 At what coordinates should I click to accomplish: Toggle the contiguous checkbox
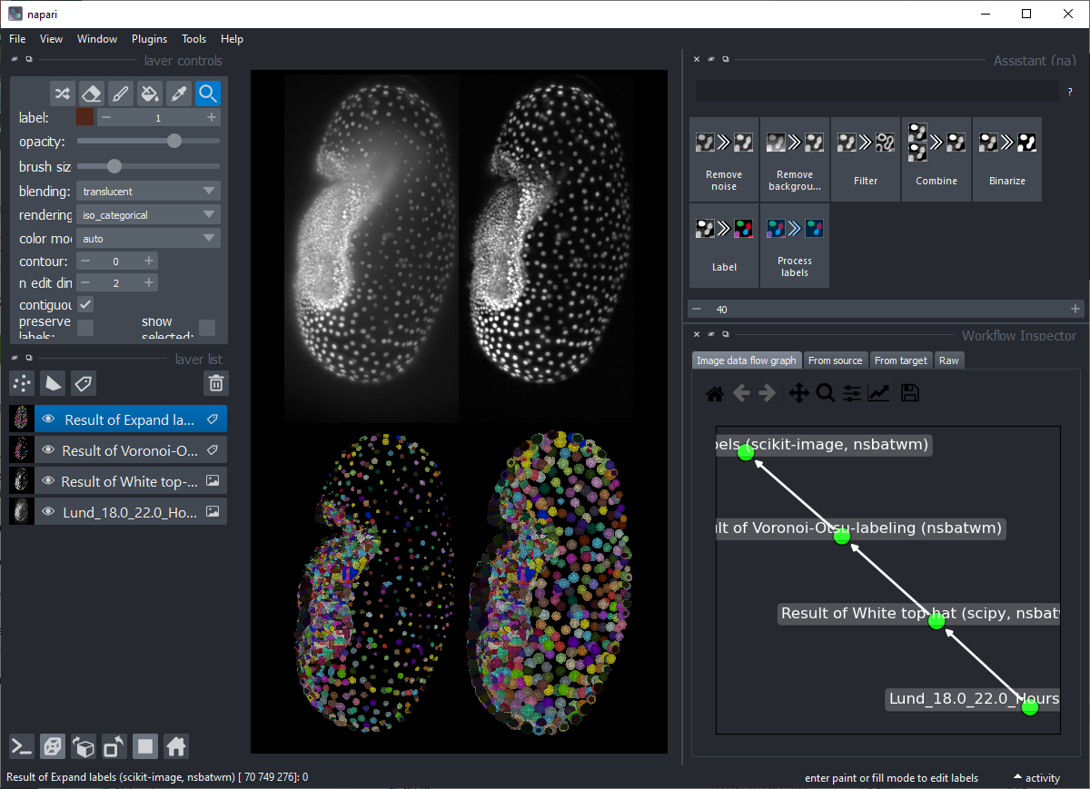(85, 304)
